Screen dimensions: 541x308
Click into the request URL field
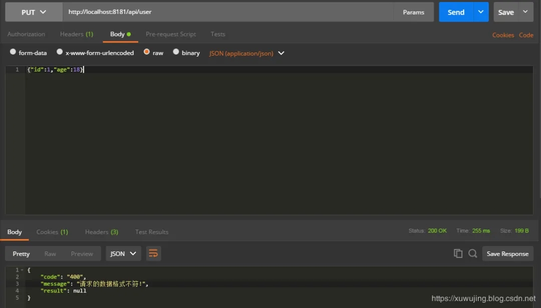[225, 12]
